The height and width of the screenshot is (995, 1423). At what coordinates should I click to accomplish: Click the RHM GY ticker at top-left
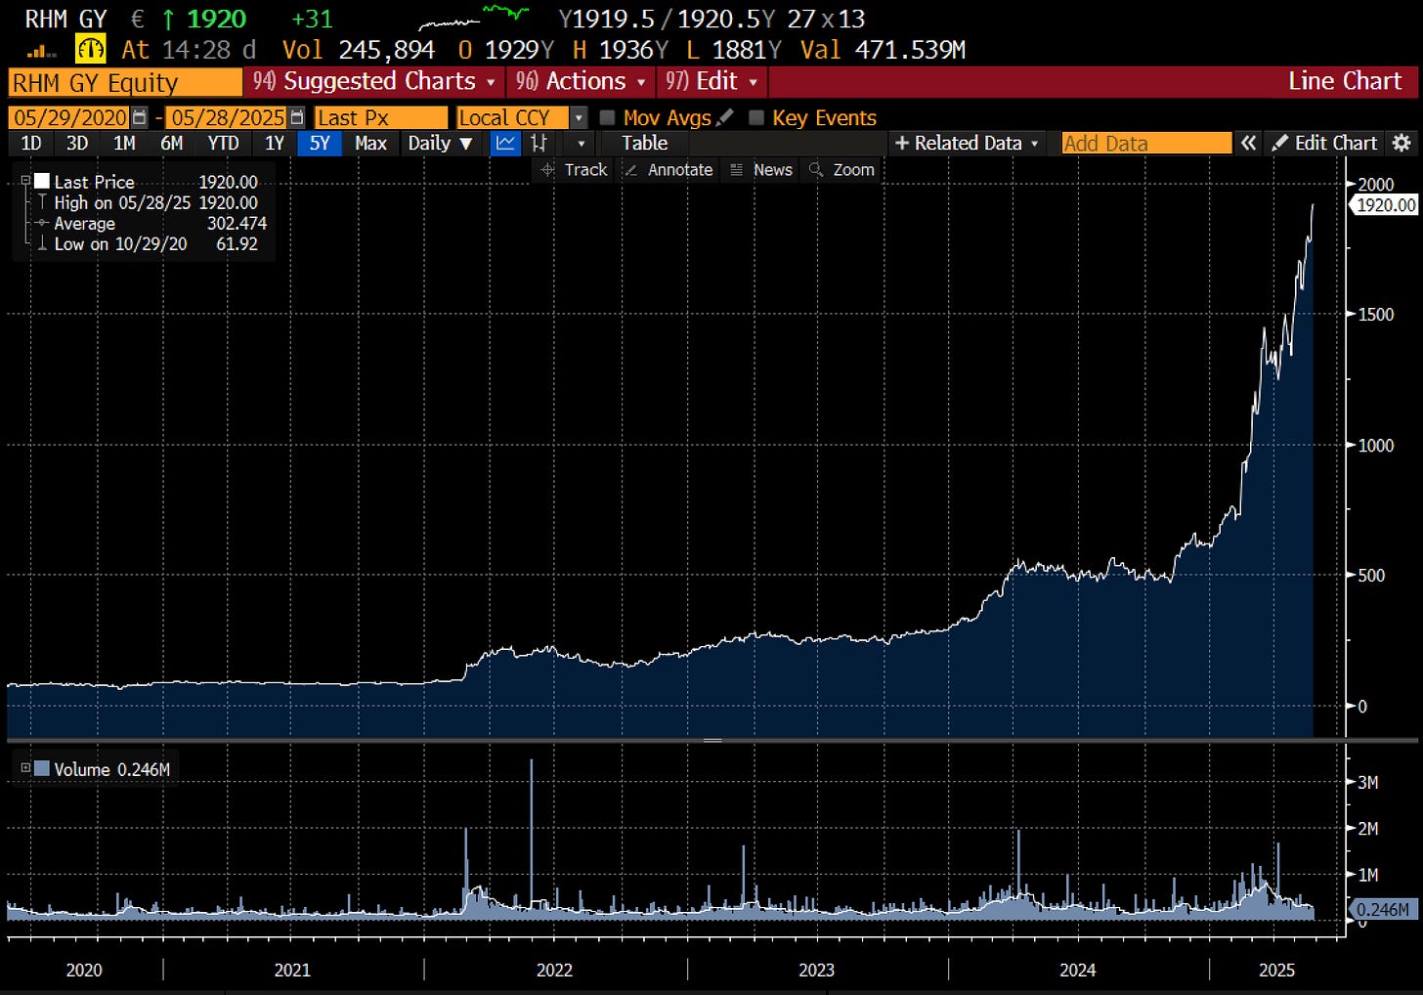(x=65, y=19)
